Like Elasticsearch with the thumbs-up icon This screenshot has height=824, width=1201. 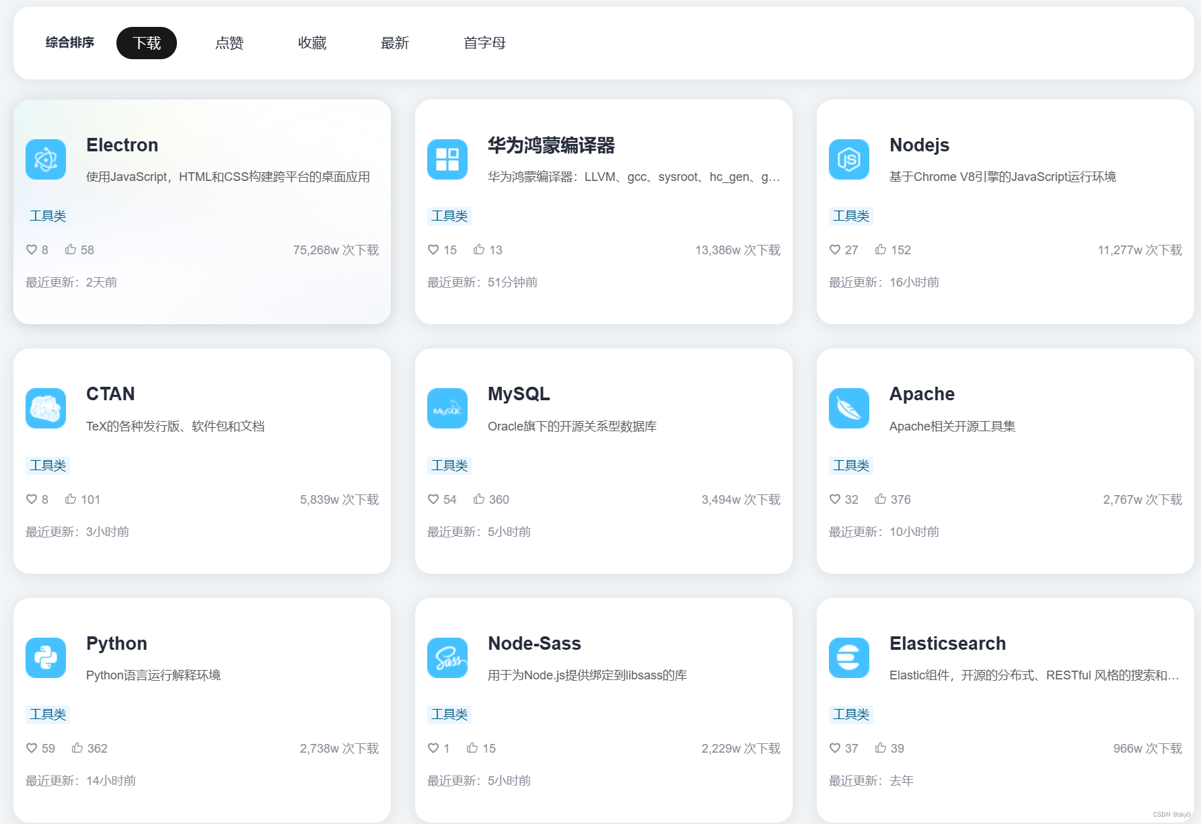coord(881,748)
